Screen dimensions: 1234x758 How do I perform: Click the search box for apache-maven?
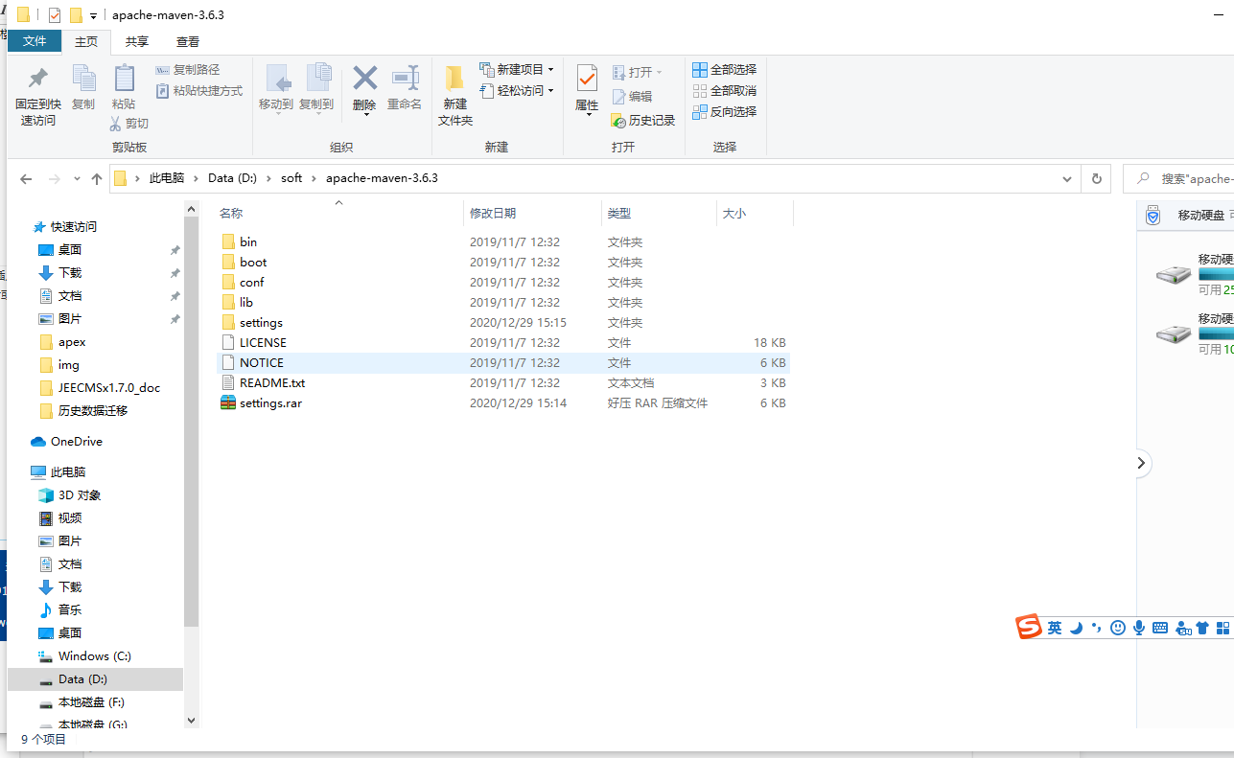click(x=1178, y=179)
